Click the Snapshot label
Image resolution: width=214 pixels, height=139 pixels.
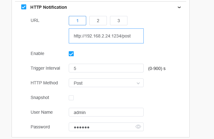click(40, 97)
